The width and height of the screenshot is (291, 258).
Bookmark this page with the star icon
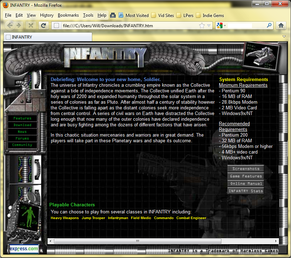(202, 25)
